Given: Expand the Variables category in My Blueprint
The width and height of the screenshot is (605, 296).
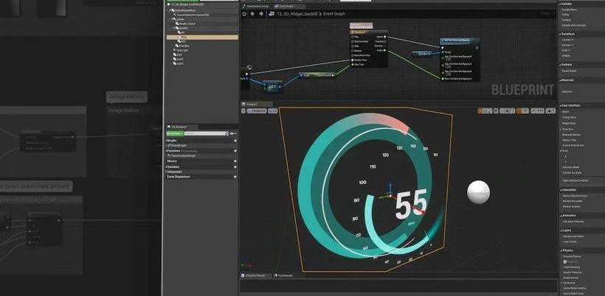Looking at the screenshot, I should [x=167, y=166].
